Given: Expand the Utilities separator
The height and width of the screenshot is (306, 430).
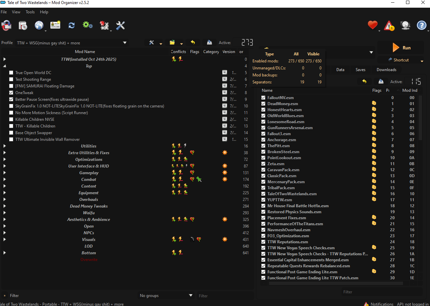Looking at the screenshot, I should pyautogui.click(x=5, y=146).
